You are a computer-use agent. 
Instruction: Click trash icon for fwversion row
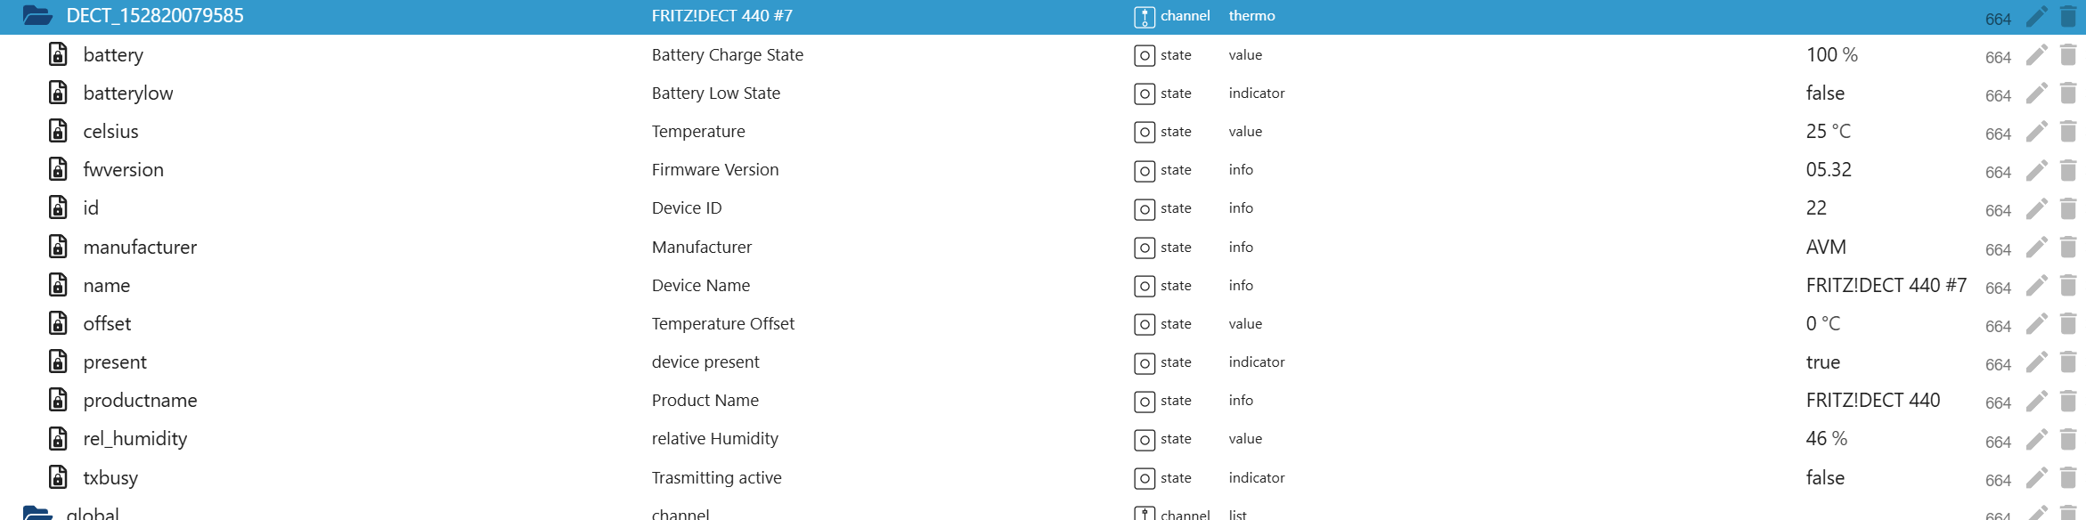[x=2068, y=170]
